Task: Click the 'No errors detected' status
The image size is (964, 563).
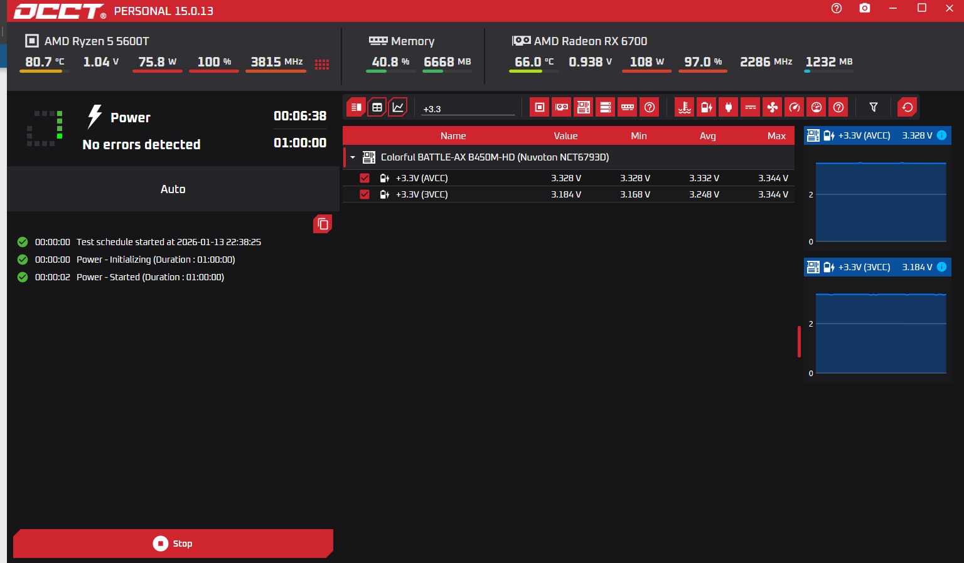Action: point(142,145)
